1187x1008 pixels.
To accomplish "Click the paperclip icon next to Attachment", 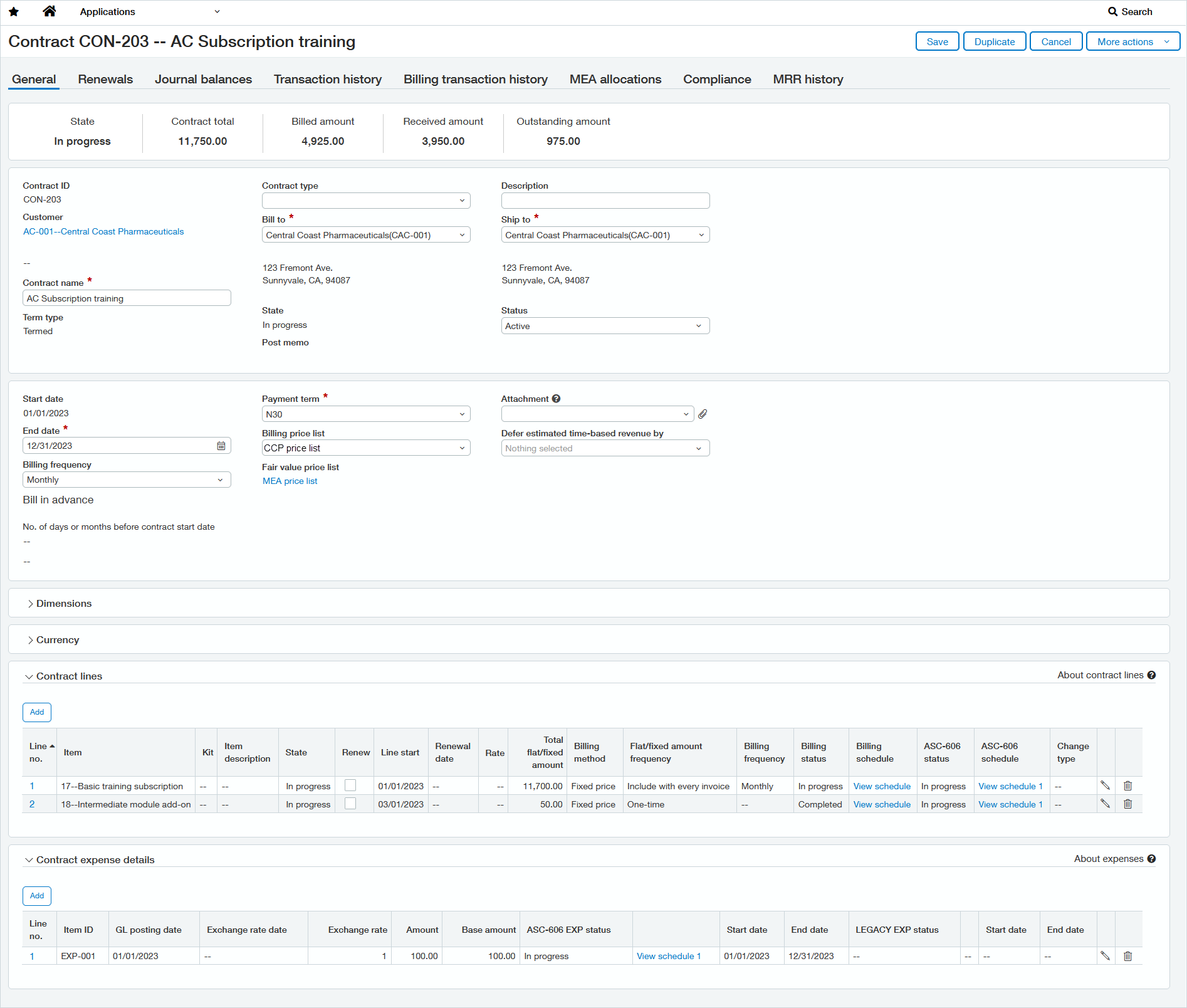I will tap(703, 414).
